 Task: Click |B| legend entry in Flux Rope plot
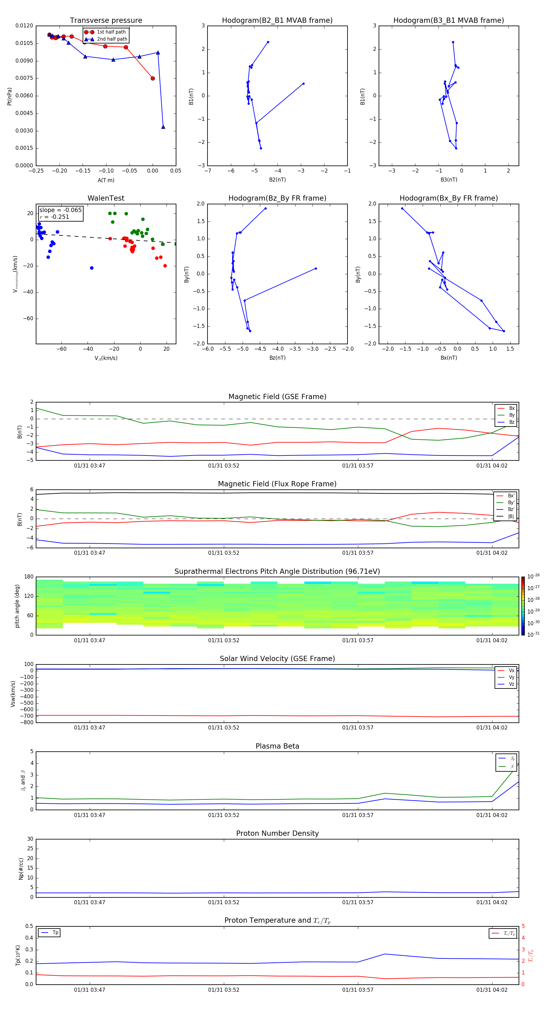click(505, 517)
